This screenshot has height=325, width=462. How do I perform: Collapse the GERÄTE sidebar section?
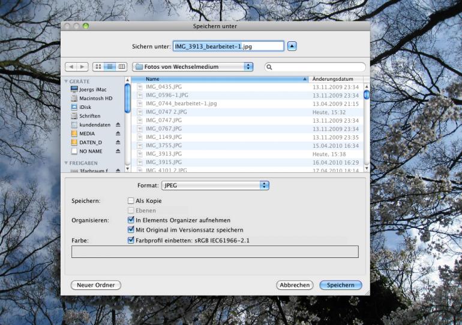(x=66, y=81)
